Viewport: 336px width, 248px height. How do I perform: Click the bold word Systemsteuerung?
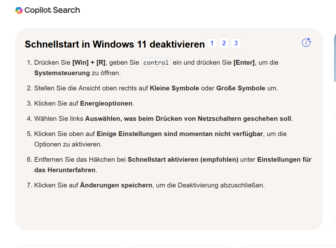pos(62,73)
